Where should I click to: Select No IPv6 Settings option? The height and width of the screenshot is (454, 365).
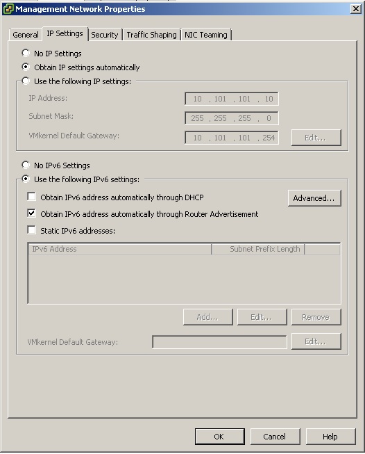pyautogui.click(x=26, y=165)
